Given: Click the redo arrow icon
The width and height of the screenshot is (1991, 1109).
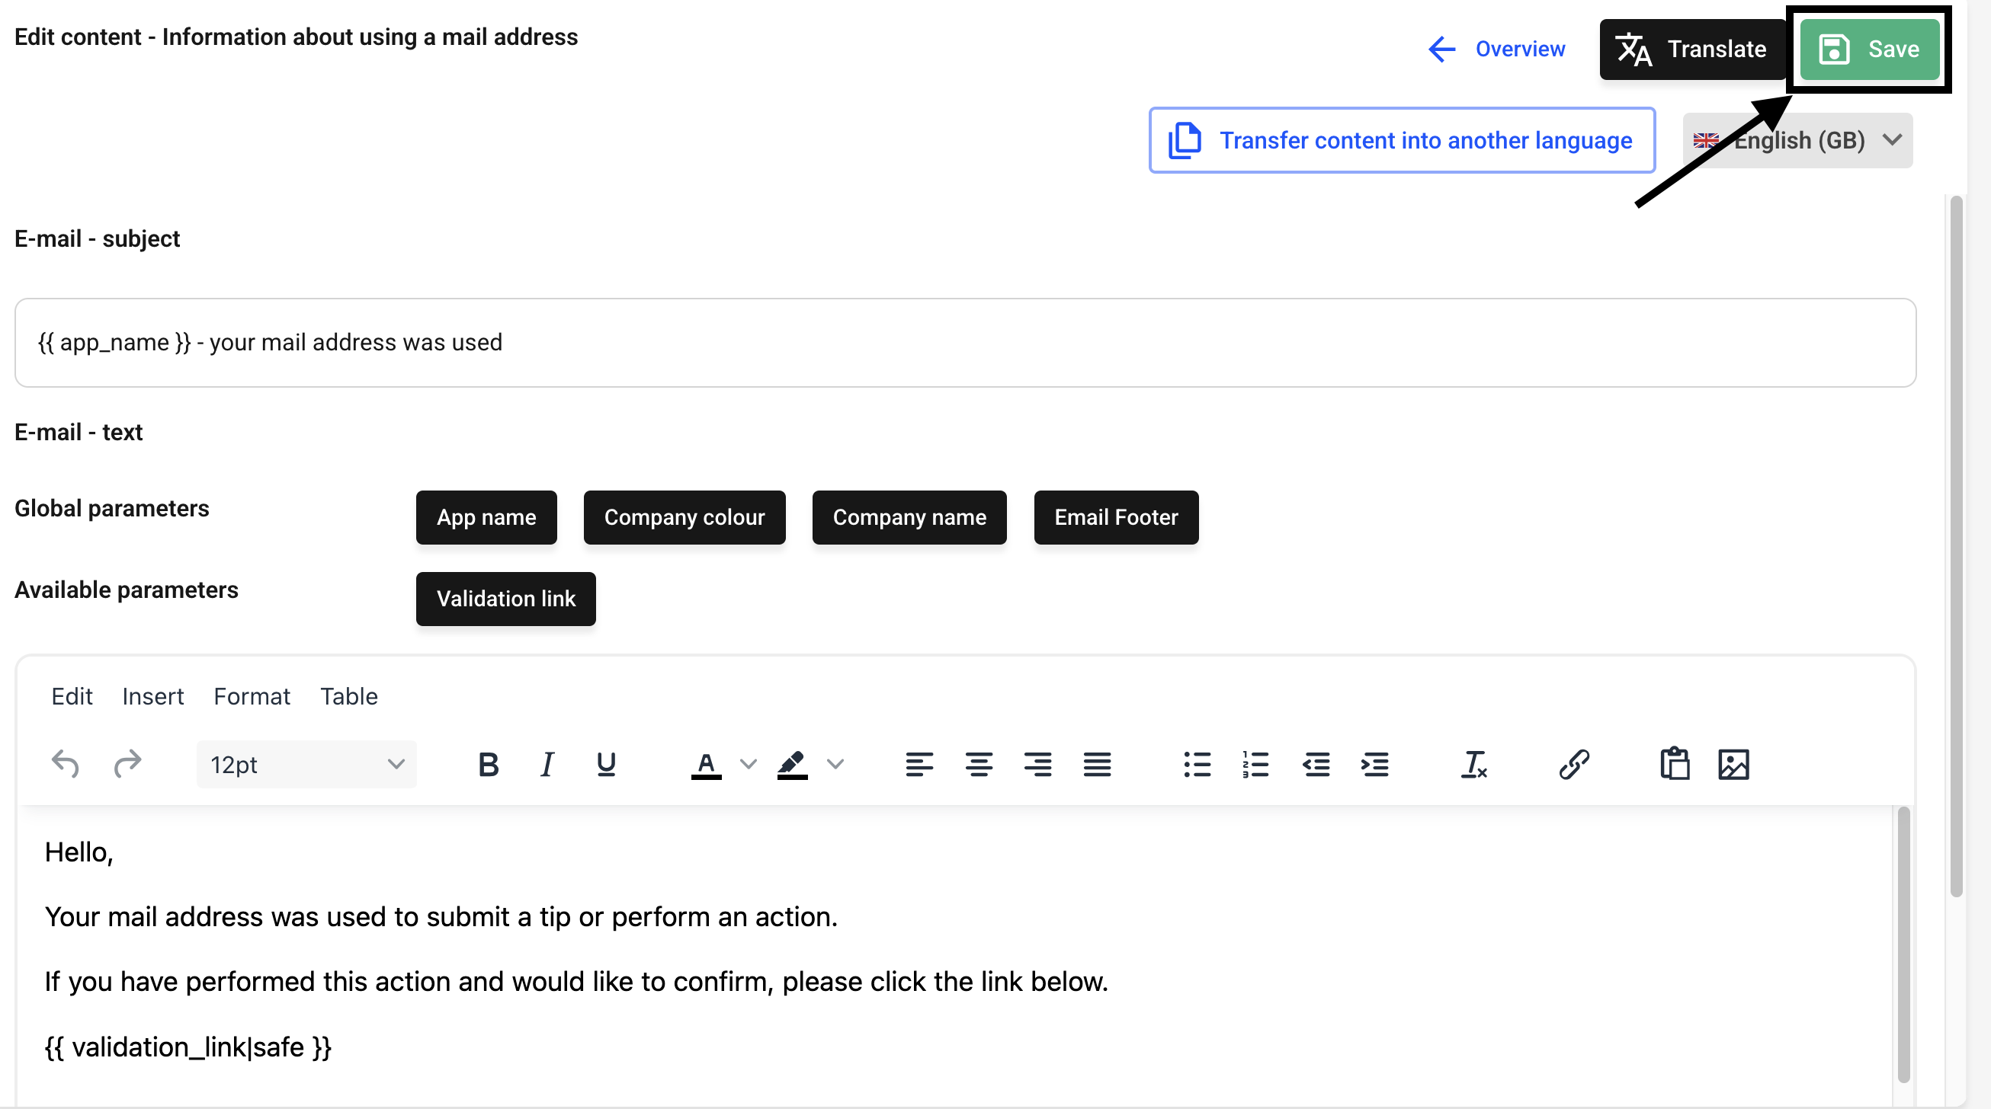Looking at the screenshot, I should [x=127, y=765].
